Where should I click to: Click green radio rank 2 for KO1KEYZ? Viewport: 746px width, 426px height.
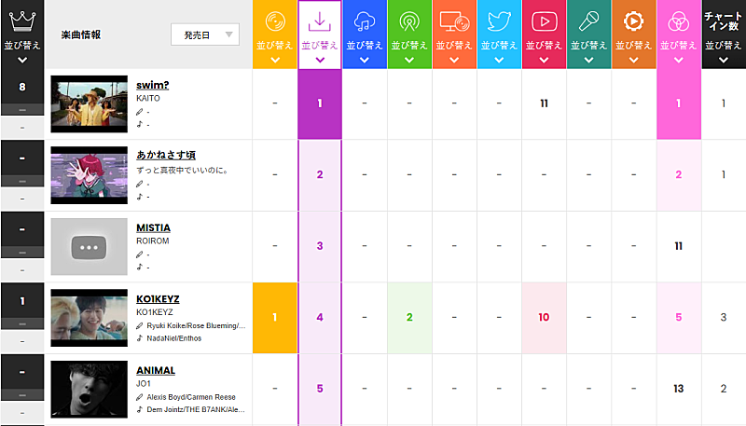(x=409, y=318)
